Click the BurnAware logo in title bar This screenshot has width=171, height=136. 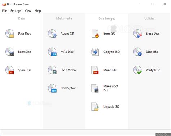[4, 4]
